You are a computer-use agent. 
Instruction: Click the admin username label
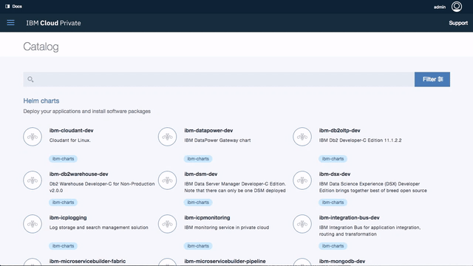[x=440, y=7]
